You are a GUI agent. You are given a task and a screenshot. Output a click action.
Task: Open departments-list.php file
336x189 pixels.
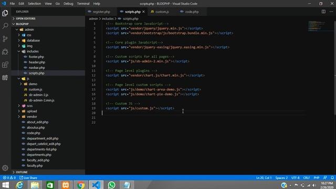(41, 149)
